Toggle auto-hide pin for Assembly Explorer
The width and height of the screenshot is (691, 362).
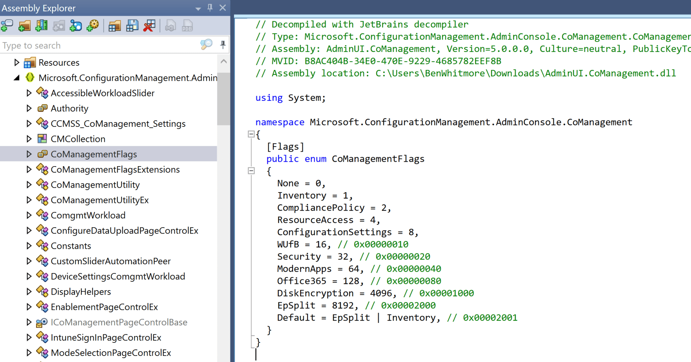(x=210, y=7)
